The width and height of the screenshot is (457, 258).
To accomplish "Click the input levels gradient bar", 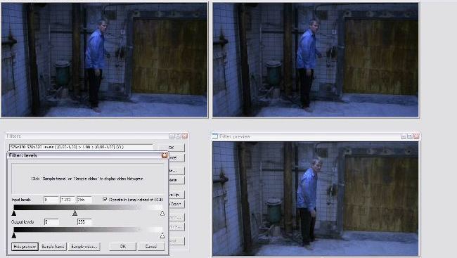I will [x=88, y=207].
